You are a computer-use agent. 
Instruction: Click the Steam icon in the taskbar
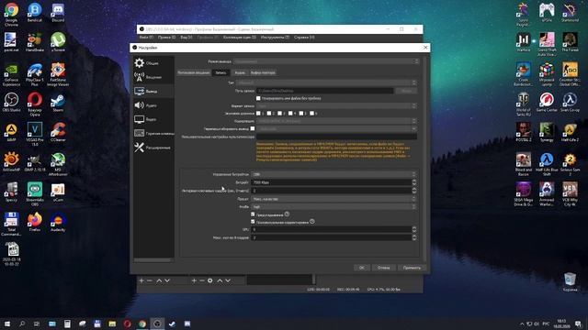[172, 324]
